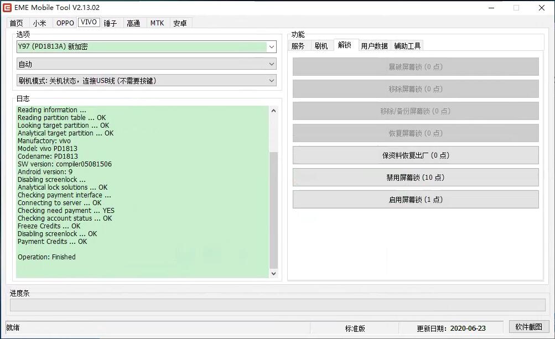Click the 'Checking account status ... OK' line
The height and width of the screenshot is (339, 555).
(x=65, y=218)
